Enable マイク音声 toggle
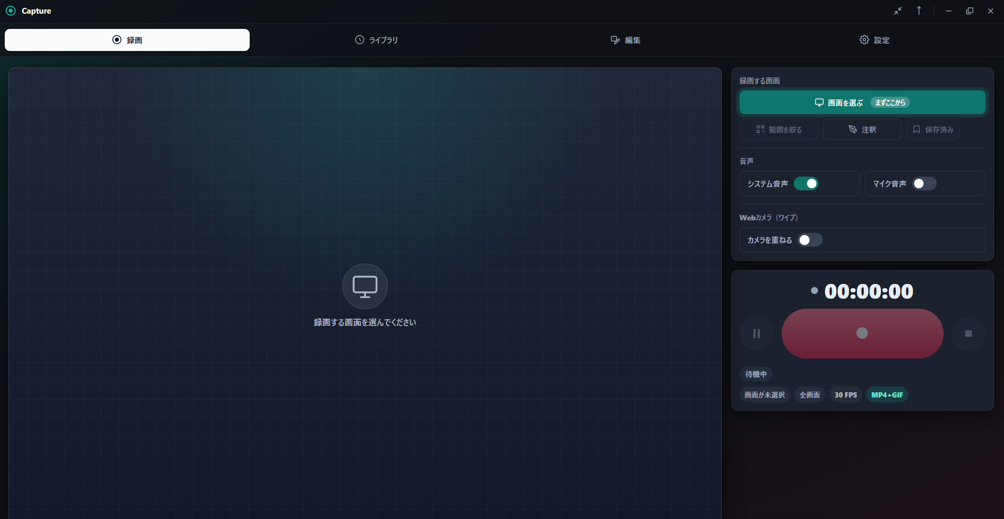1004x519 pixels. point(924,184)
